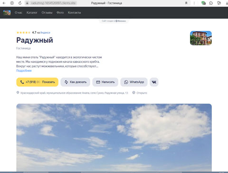This screenshot has height=173, width=228.
Task: Expand description with "Подробнее" link
Action: tap(24, 71)
